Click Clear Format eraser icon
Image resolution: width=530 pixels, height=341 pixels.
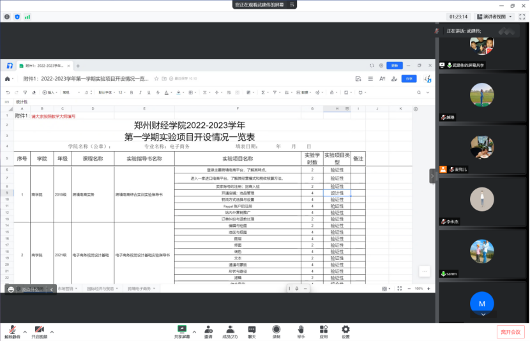pyautogui.click(x=34, y=92)
